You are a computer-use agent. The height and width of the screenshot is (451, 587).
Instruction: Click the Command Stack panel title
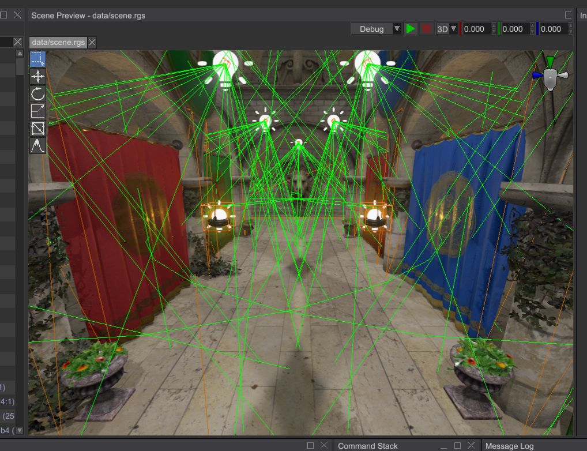(368, 446)
